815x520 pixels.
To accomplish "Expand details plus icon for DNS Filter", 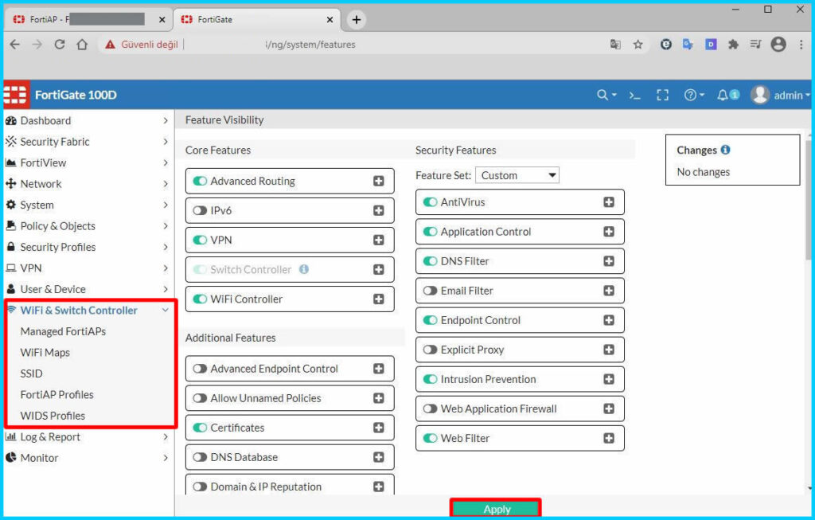I will pos(609,261).
